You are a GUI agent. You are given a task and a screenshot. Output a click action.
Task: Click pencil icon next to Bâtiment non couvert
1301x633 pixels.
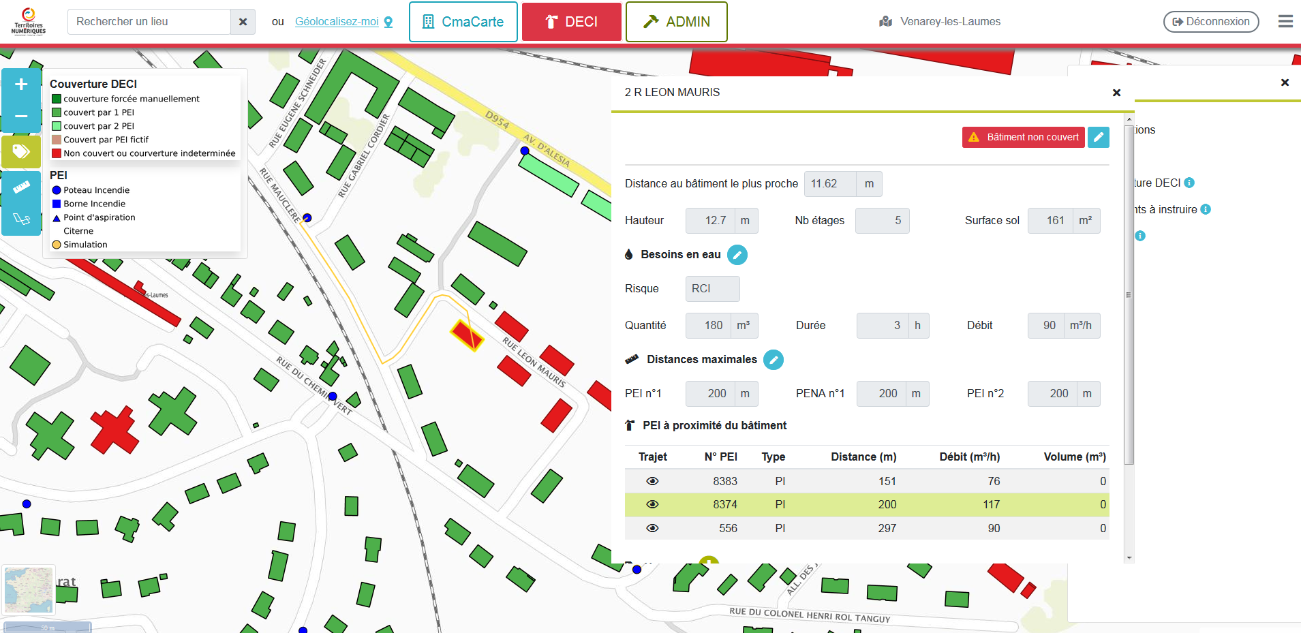(x=1098, y=137)
